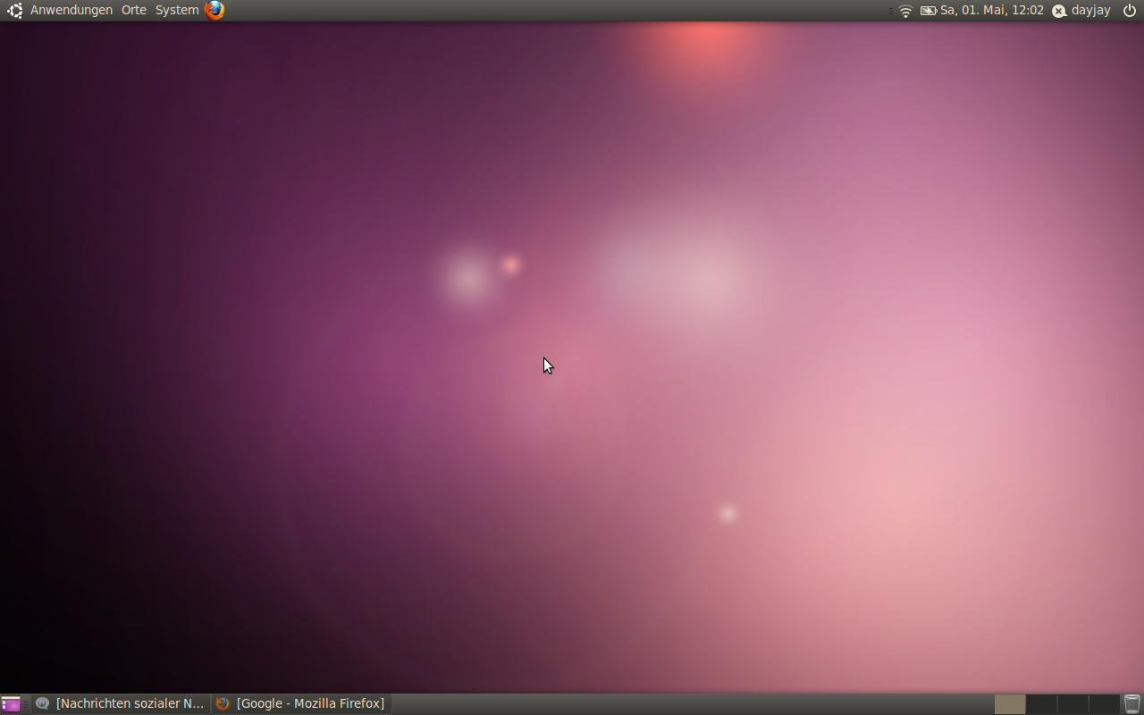Screen dimensions: 1144x715
Task: Open the Orte menu
Action: coord(134,10)
